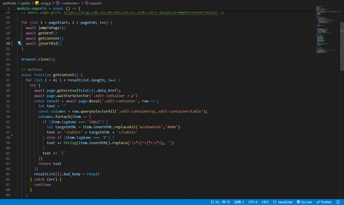Click the JS file icon beside ecsg.js

(37, 3)
